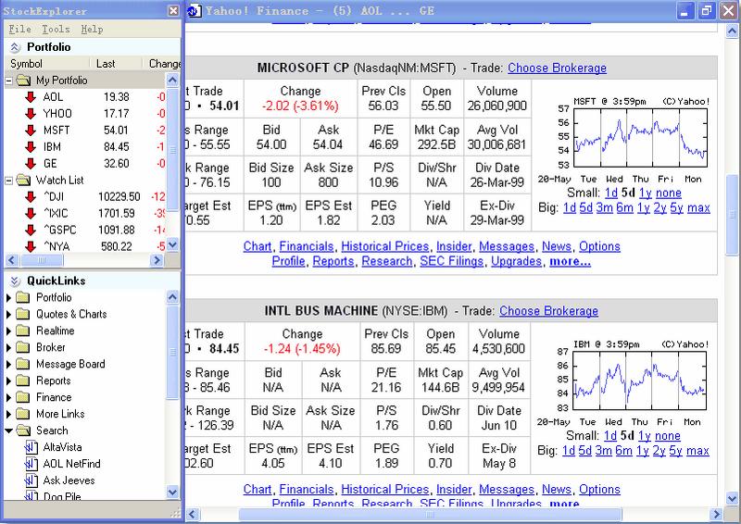Viewport: 741px width, 524px height.
Task: Click the red down arrow next to ^IXIC
Action: tap(31, 214)
